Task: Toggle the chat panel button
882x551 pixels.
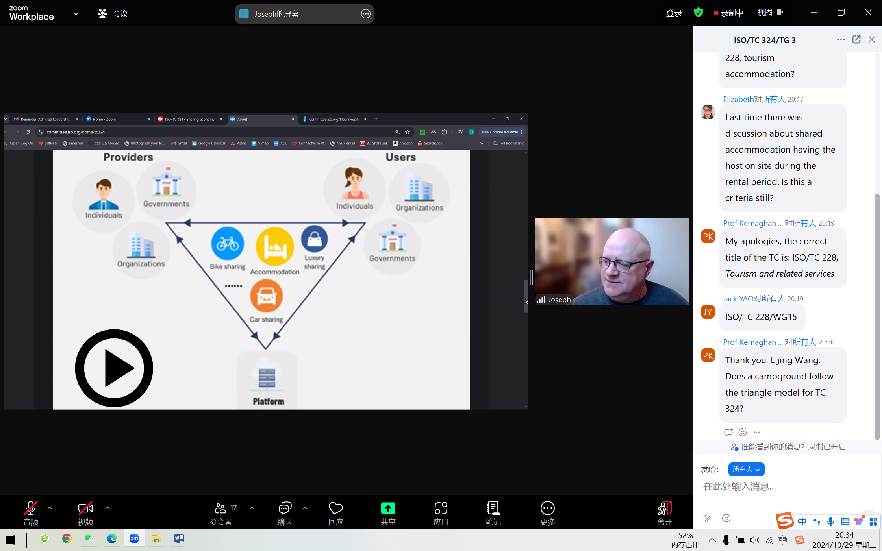Action: click(285, 508)
